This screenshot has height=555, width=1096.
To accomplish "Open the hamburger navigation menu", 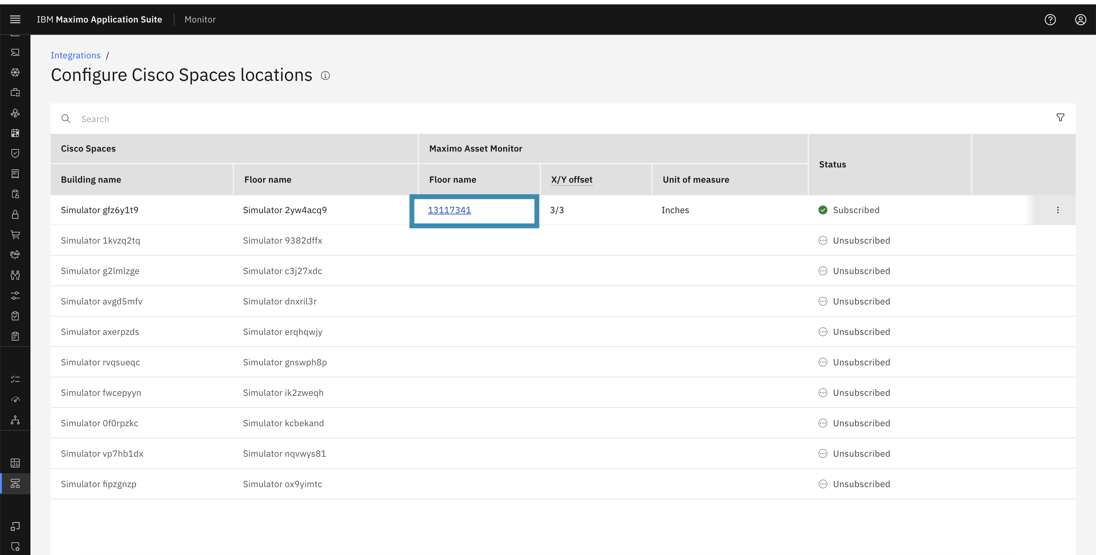I will pos(15,19).
